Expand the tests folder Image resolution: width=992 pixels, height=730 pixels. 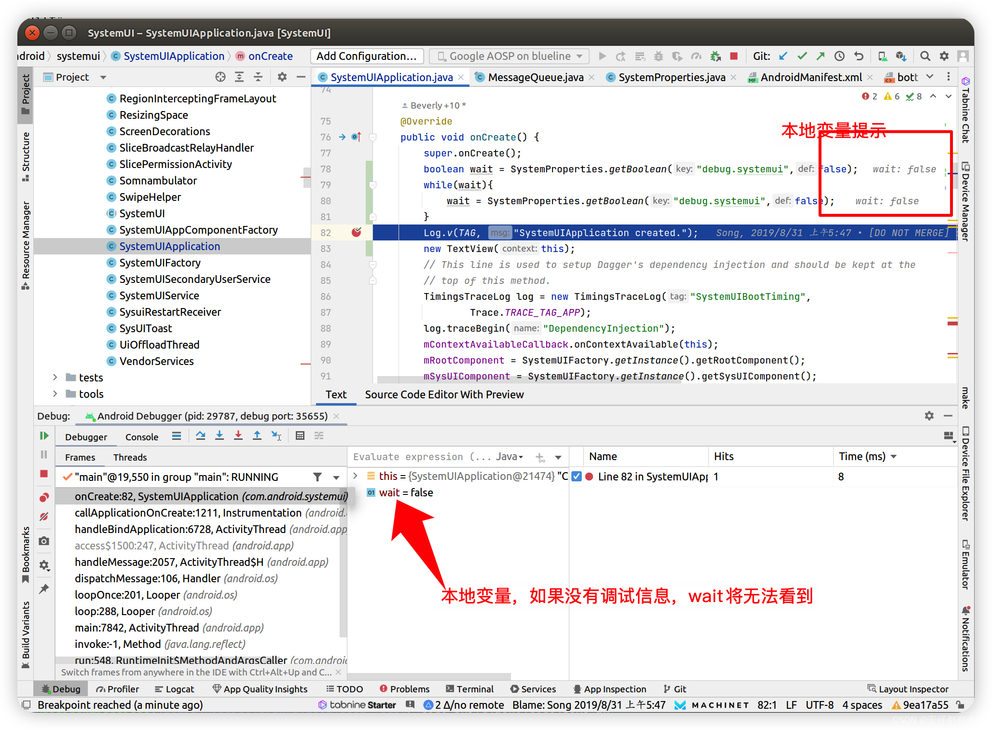point(55,378)
